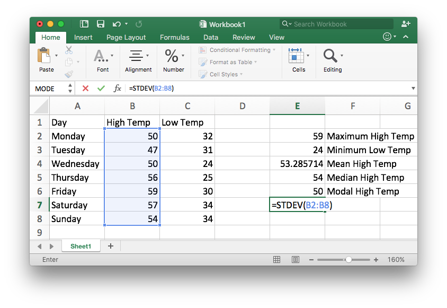This screenshot has width=447, height=308.
Task: Add a new sheet with plus button
Action: (111, 246)
